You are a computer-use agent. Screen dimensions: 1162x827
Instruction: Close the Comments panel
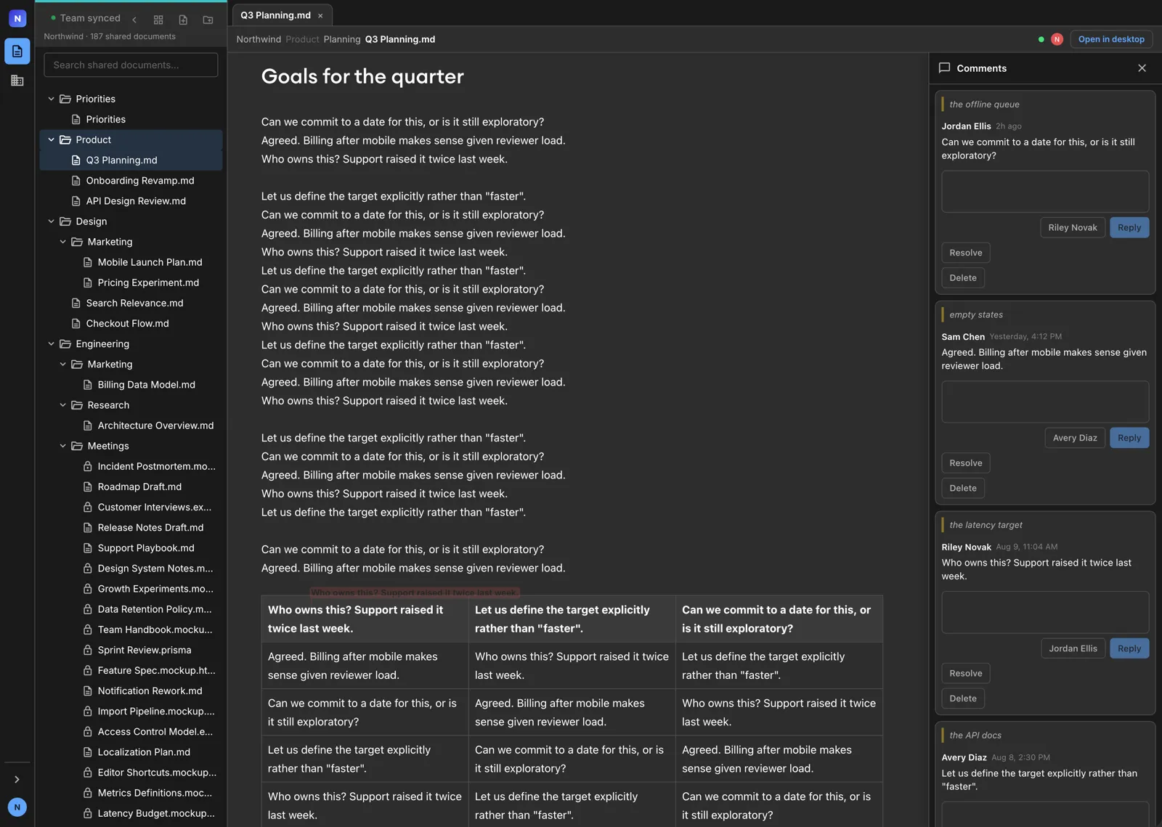pos(1142,68)
